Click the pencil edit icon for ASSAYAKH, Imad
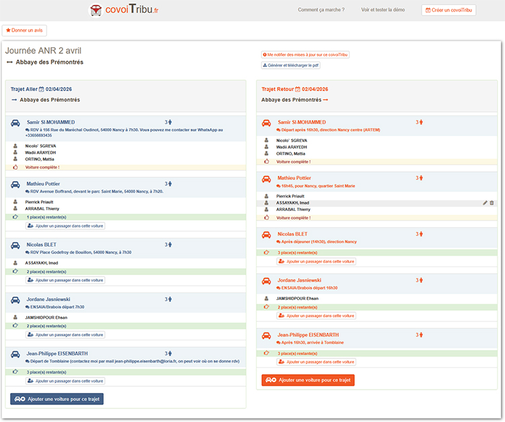 485,203
